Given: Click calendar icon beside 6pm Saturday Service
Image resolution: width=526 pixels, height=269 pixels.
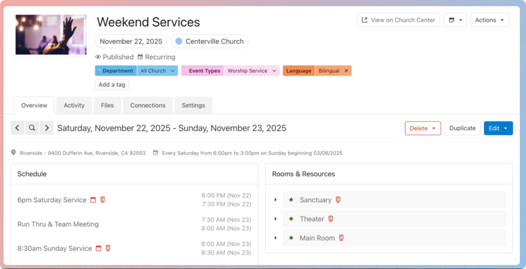Looking at the screenshot, I should click(93, 200).
